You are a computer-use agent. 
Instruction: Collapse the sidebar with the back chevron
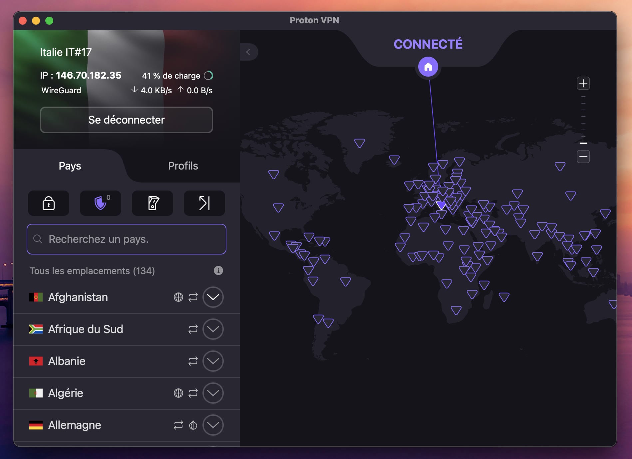coord(248,52)
